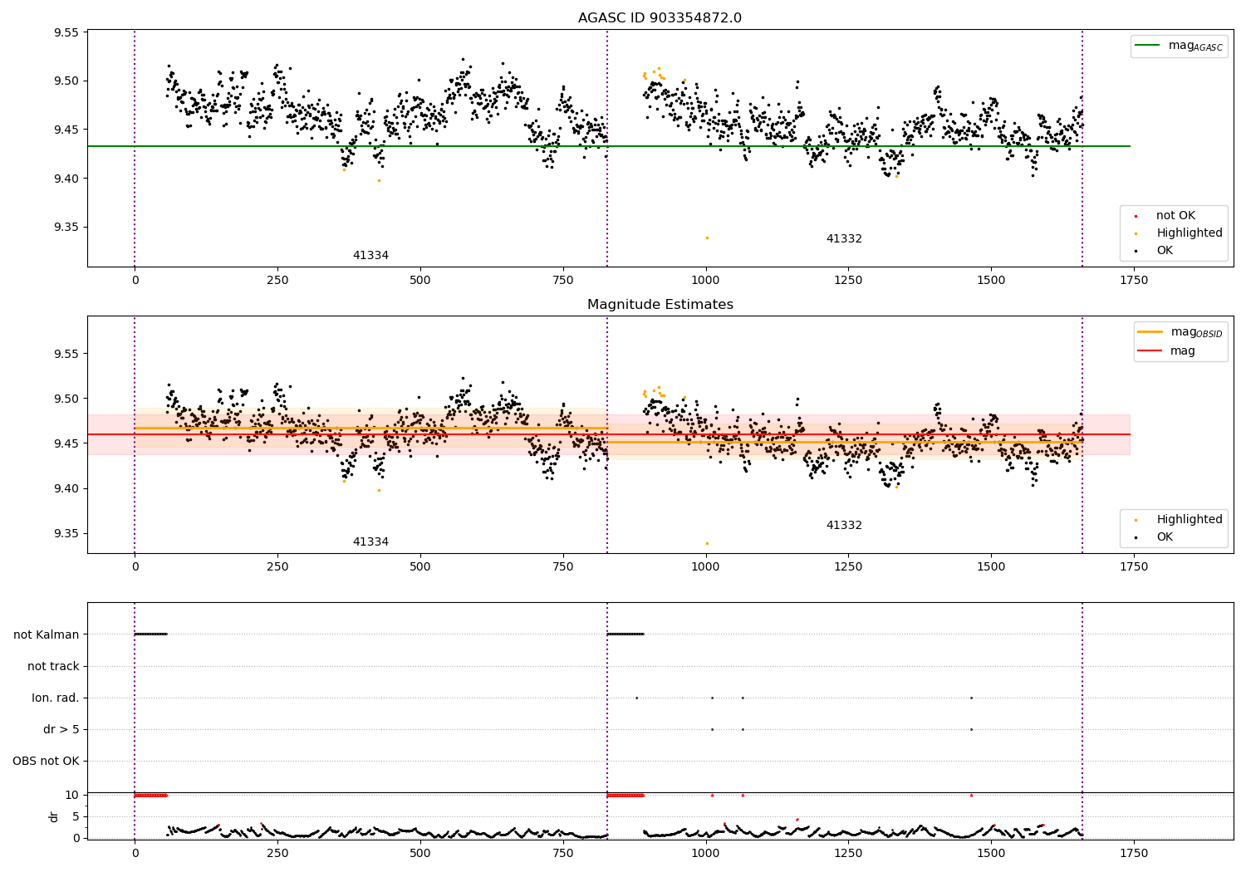The image size is (1246, 872).
Task: Click obsid label 41332 in top plot
Action: pyautogui.click(x=844, y=239)
